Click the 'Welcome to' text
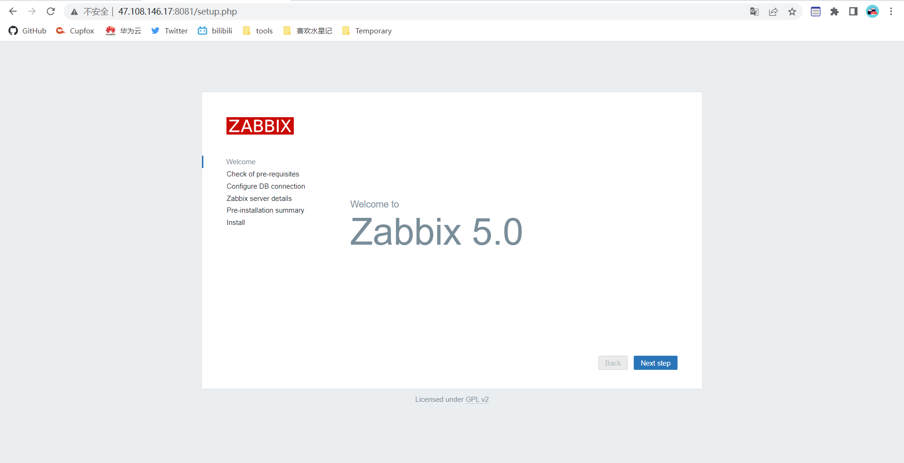 click(374, 204)
